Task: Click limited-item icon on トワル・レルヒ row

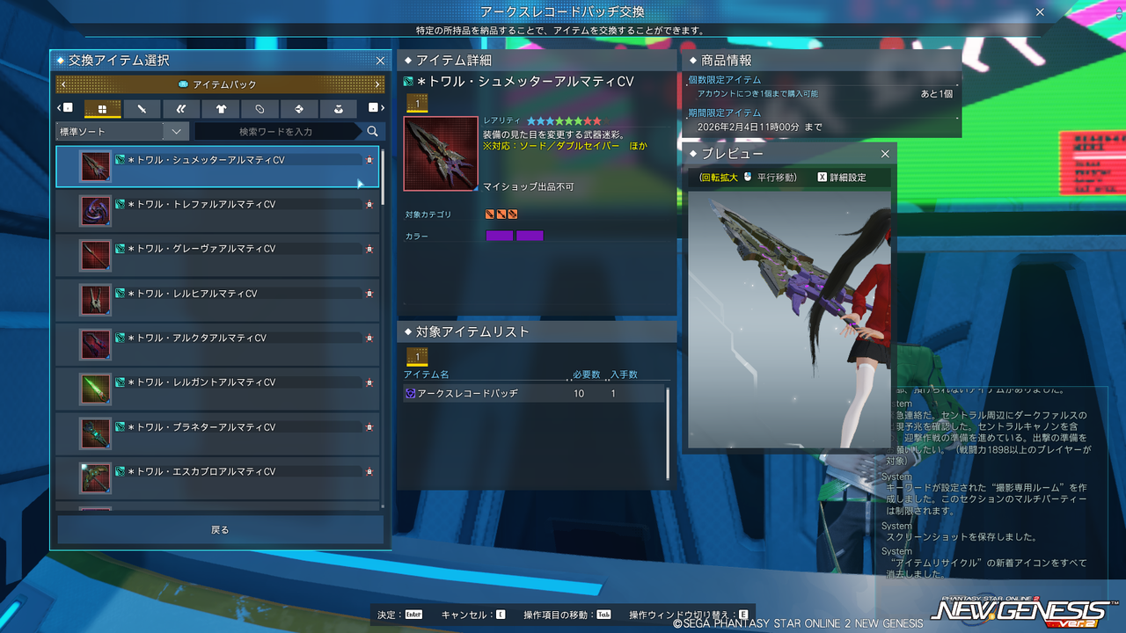Action: click(x=369, y=294)
